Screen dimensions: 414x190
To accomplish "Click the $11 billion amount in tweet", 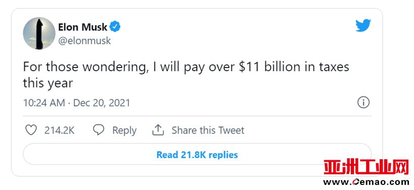I will pos(275,67).
